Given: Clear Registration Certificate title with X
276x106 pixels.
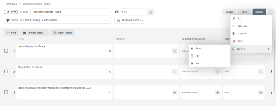Looking at the screenshot, I should tap(110, 72).
